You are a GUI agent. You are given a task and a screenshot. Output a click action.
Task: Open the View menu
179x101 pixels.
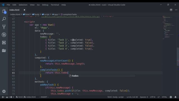[32, 5]
